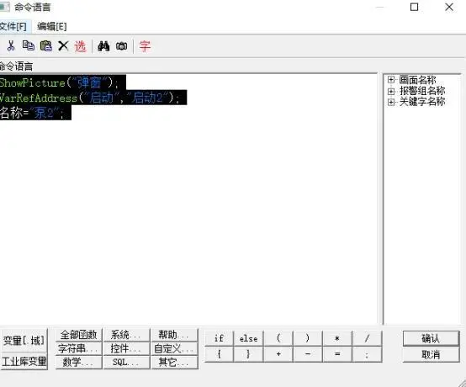Click the red 选 select-all icon

[80, 46]
